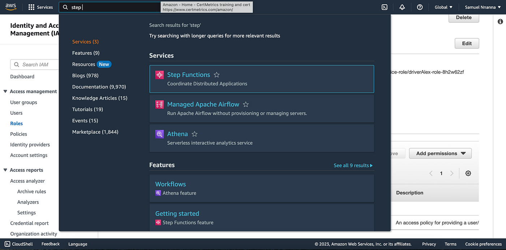Select the Events (15) filter

click(85, 120)
